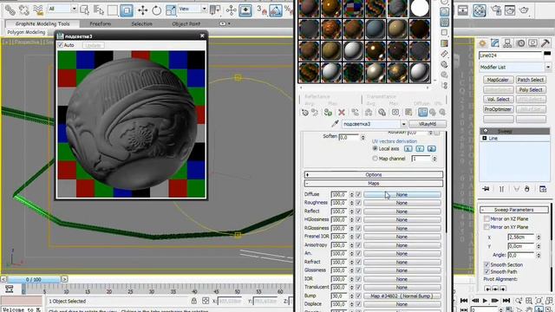Select the Map channel radio button
Image resolution: width=555 pixels, height=312 pixels.
click(x=375, y=159)
